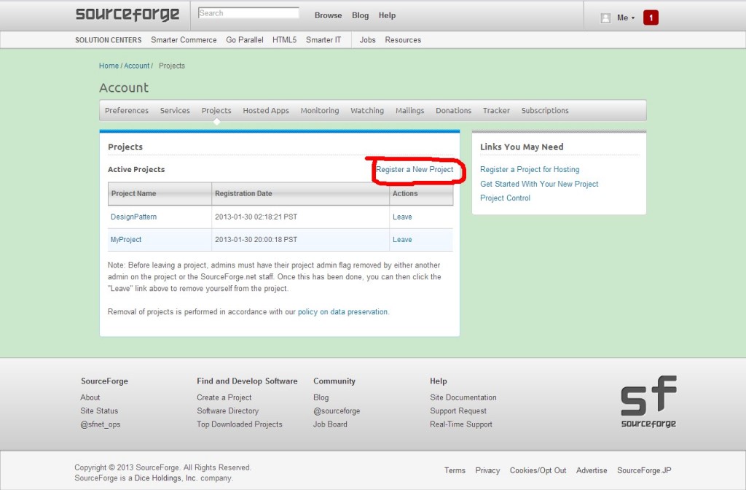The height and width of the screenshot is (490, 746).
Task: Open the DesignPattern project
Action: (x=134, y=217)
